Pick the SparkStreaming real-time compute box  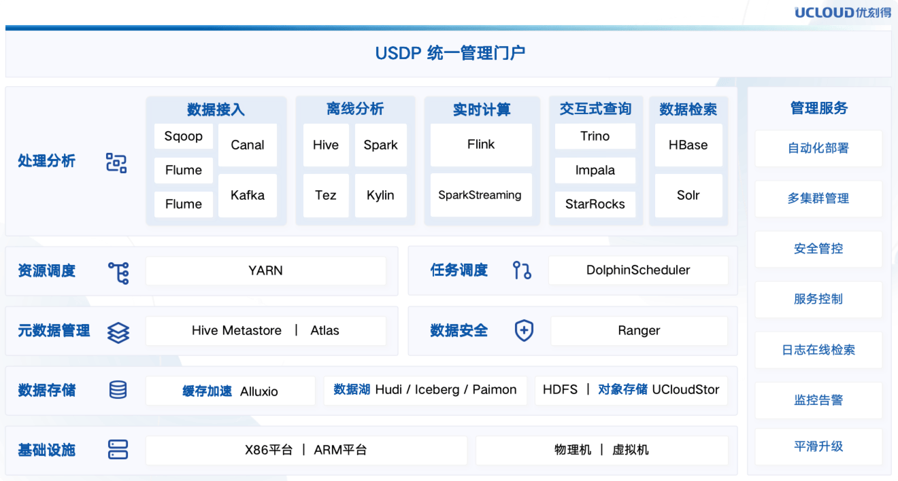click(481, 195)
